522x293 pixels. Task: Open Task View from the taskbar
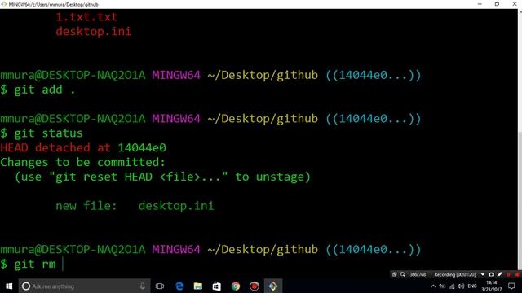pyautogui.click(x=160, y=286)
